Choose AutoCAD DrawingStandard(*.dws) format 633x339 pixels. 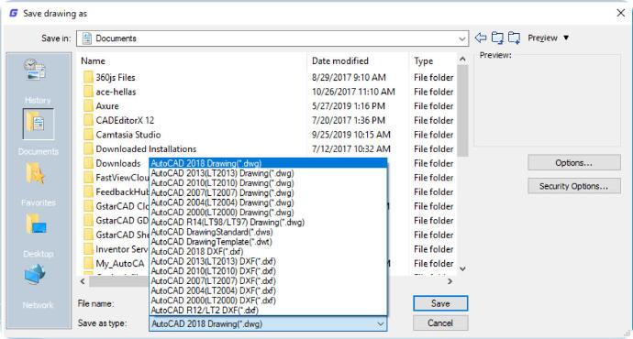[268, 232]
